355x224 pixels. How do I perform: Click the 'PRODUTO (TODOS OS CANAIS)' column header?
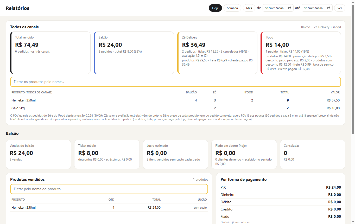tap(32, 92)
